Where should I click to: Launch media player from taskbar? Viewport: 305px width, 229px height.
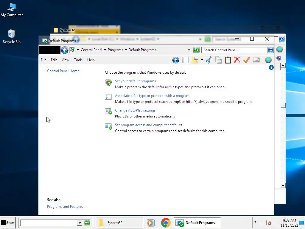click(151, 223)
